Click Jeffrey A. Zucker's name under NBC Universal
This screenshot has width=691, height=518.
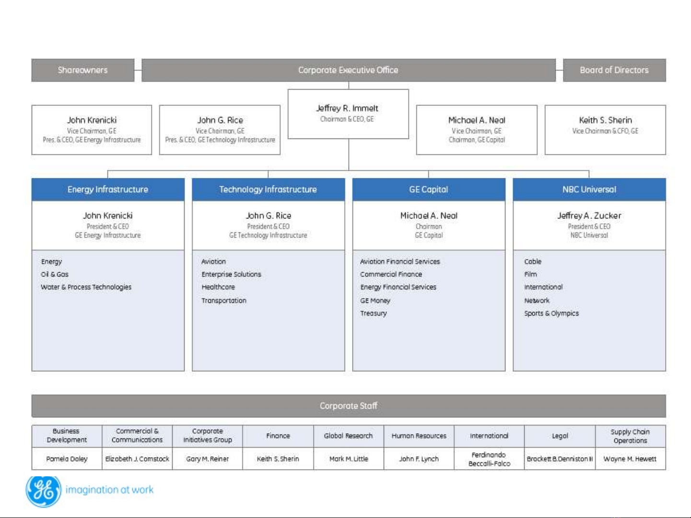[589, 216]
